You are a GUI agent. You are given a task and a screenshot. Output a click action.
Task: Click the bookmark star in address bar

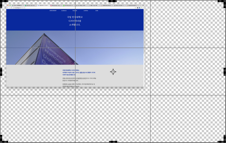click(135, 8)
